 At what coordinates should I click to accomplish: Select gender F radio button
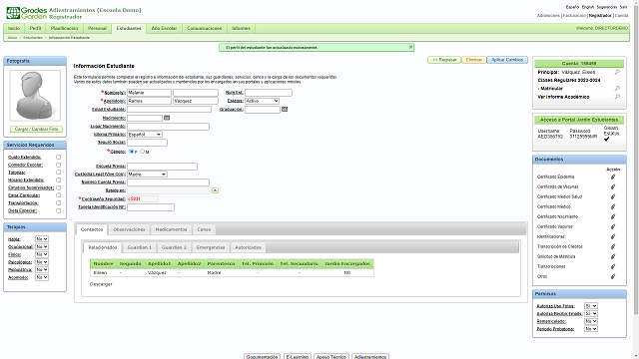(x=131, y=152)
